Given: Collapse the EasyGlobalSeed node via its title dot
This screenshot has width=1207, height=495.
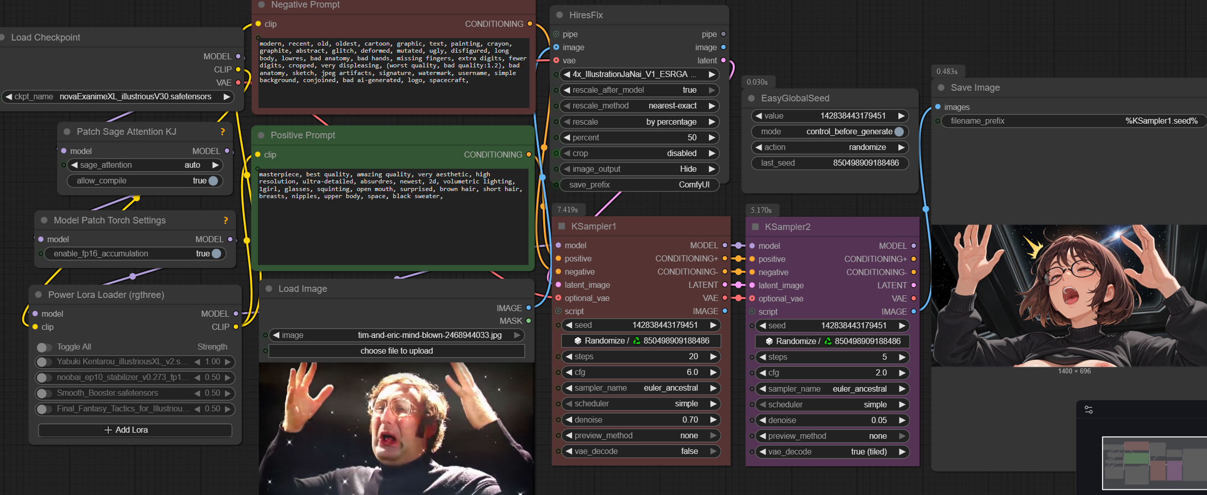Looking at the screenshot, I should pos(751,98).
